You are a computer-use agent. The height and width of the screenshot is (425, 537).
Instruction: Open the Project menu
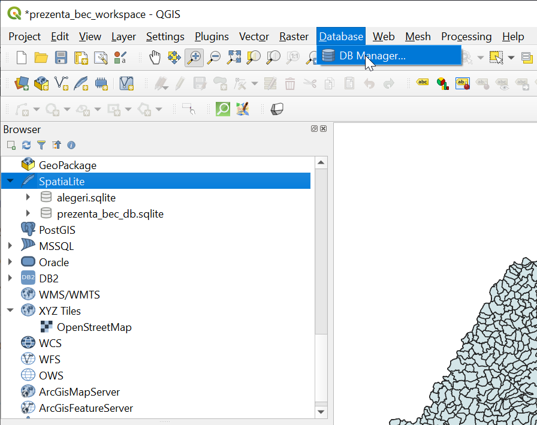25,37
